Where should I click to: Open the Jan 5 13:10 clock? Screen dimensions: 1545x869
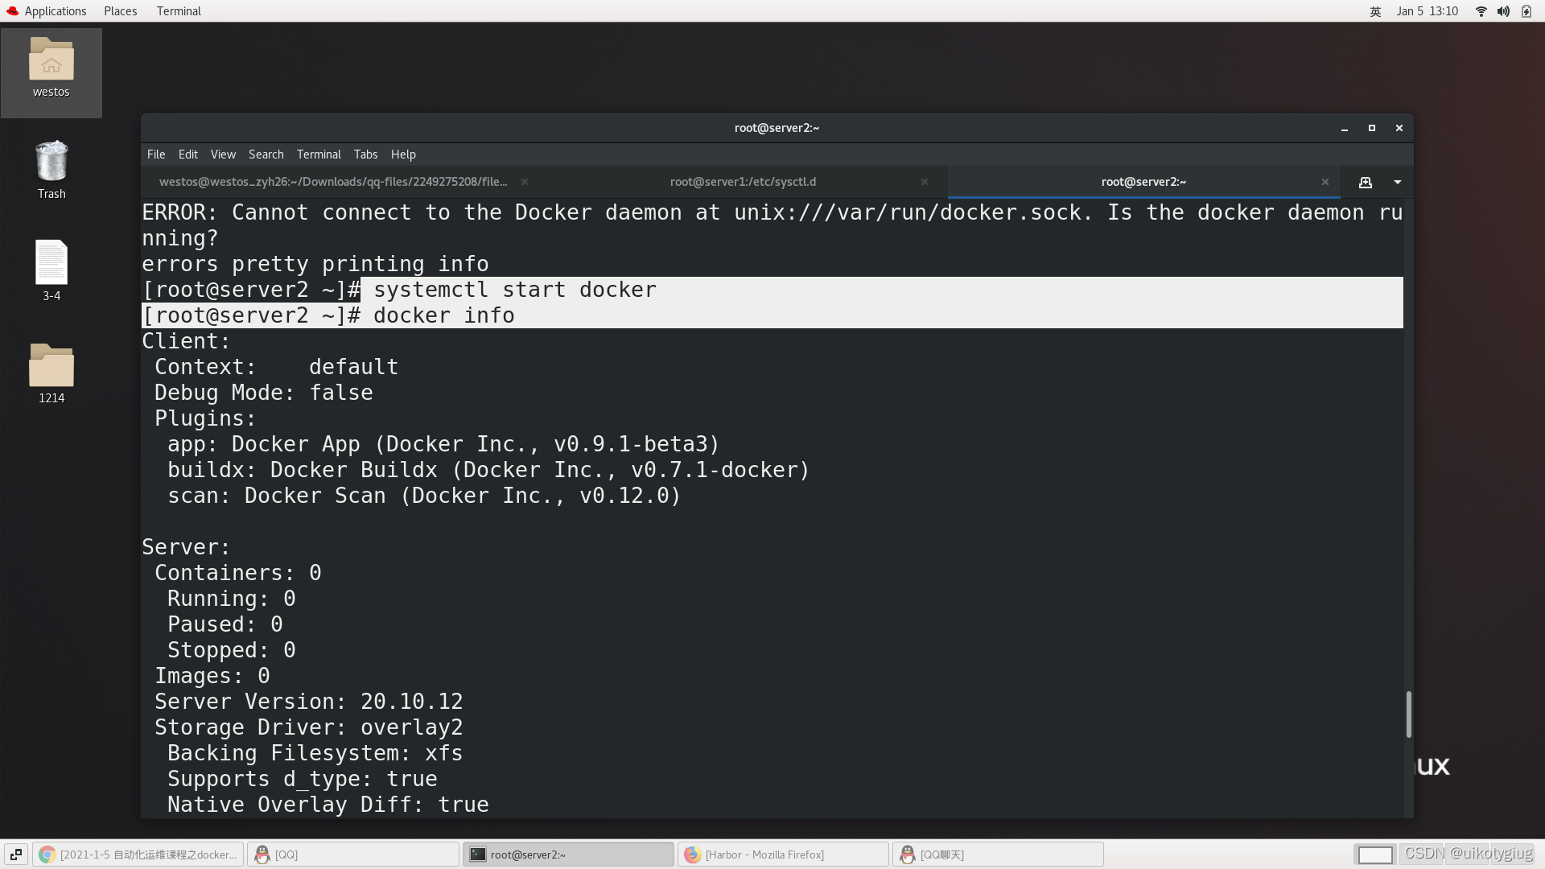(1427, 11)
